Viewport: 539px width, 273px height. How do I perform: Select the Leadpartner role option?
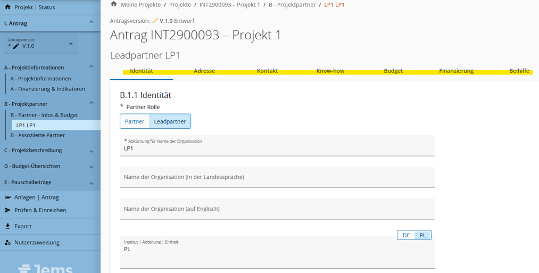click(x=170, y=121)
